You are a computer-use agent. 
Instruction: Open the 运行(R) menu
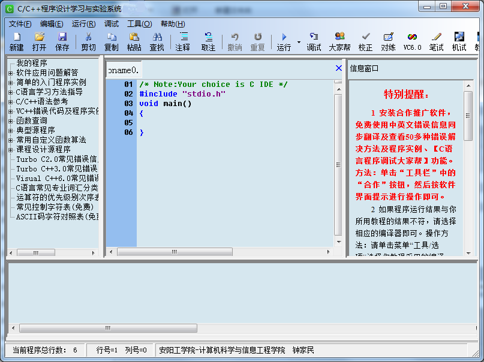point(83,23)
